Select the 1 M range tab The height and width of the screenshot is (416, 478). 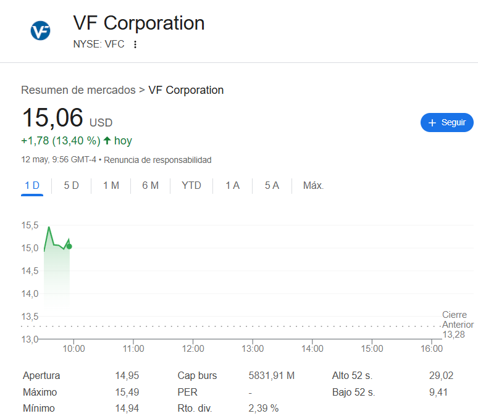[111, 186]
